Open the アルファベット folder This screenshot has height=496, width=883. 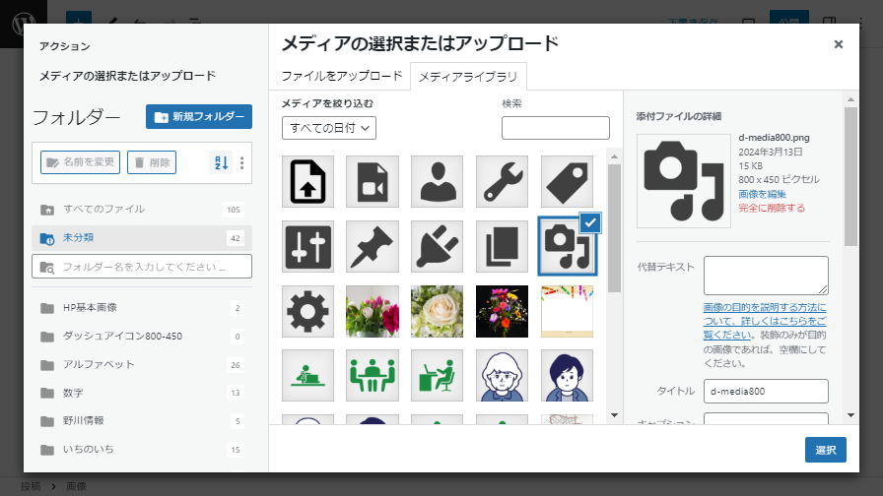[x=99, y=365]
